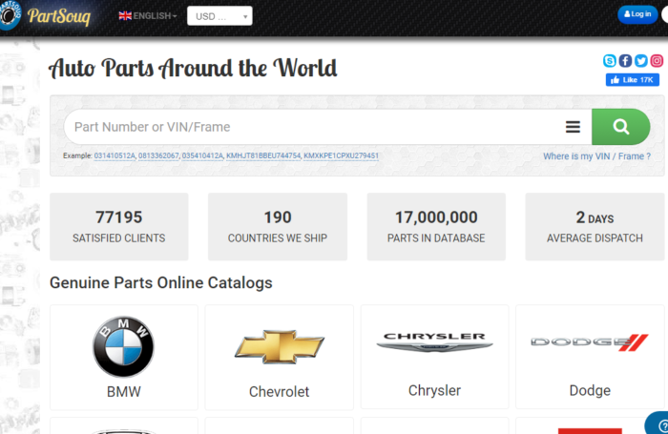Click the 'Genuine Parts Online Catalogs' heading
This screenshot has width=668, height=434.
pyautogui.click(x=161, y=282)
